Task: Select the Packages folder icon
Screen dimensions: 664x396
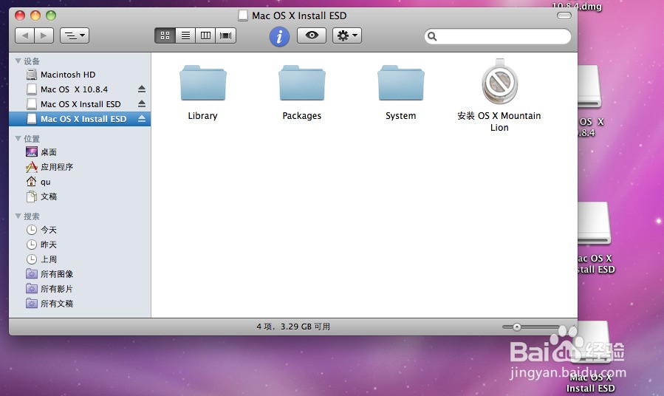Action: [x=302, y=83]
